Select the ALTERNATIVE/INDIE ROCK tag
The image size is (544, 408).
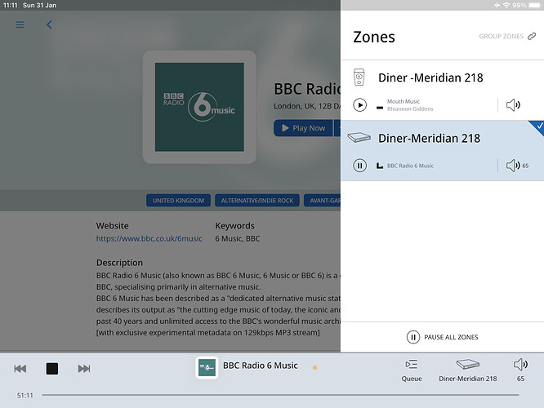[x=257, y=201]
